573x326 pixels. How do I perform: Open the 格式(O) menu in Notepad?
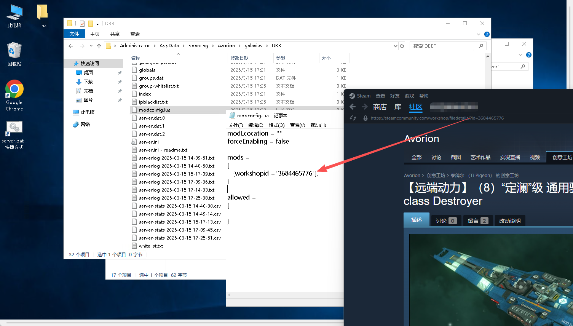(276, 125)
